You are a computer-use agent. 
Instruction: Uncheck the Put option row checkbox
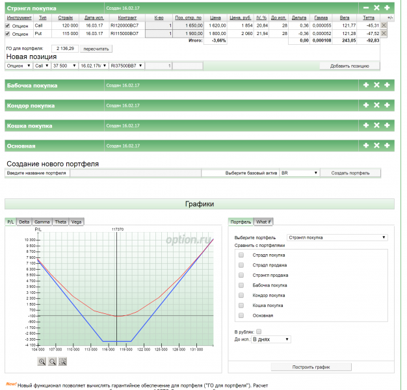tap(8, 34)
